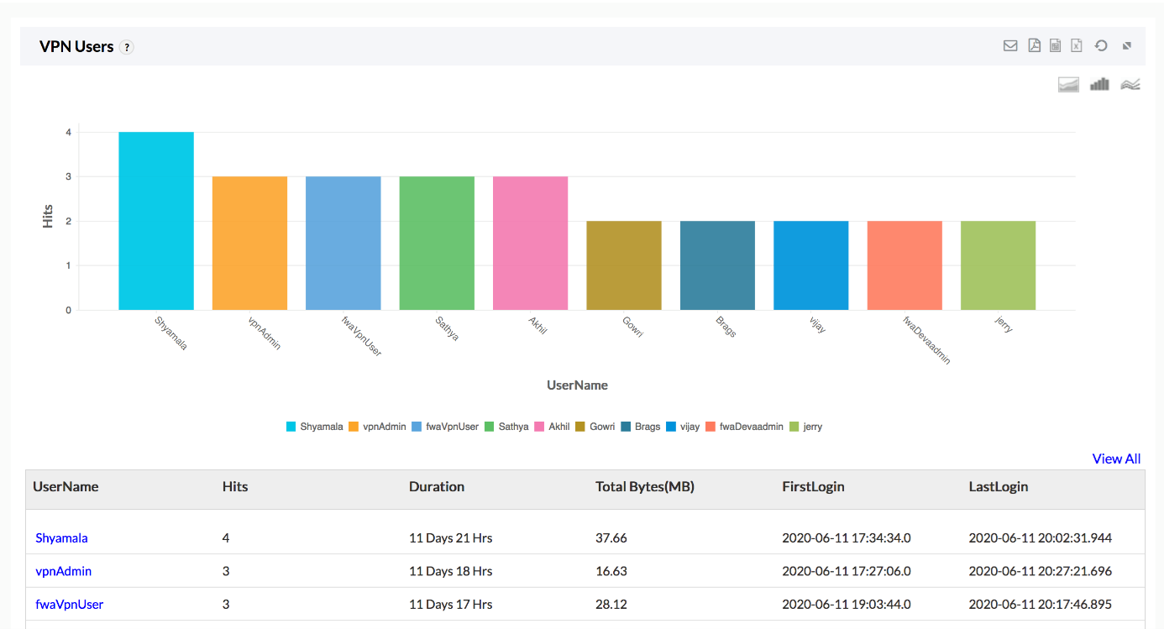Select the bar chart view icon
This screenshot has height=629, width=1164.
pos(1099,84)
